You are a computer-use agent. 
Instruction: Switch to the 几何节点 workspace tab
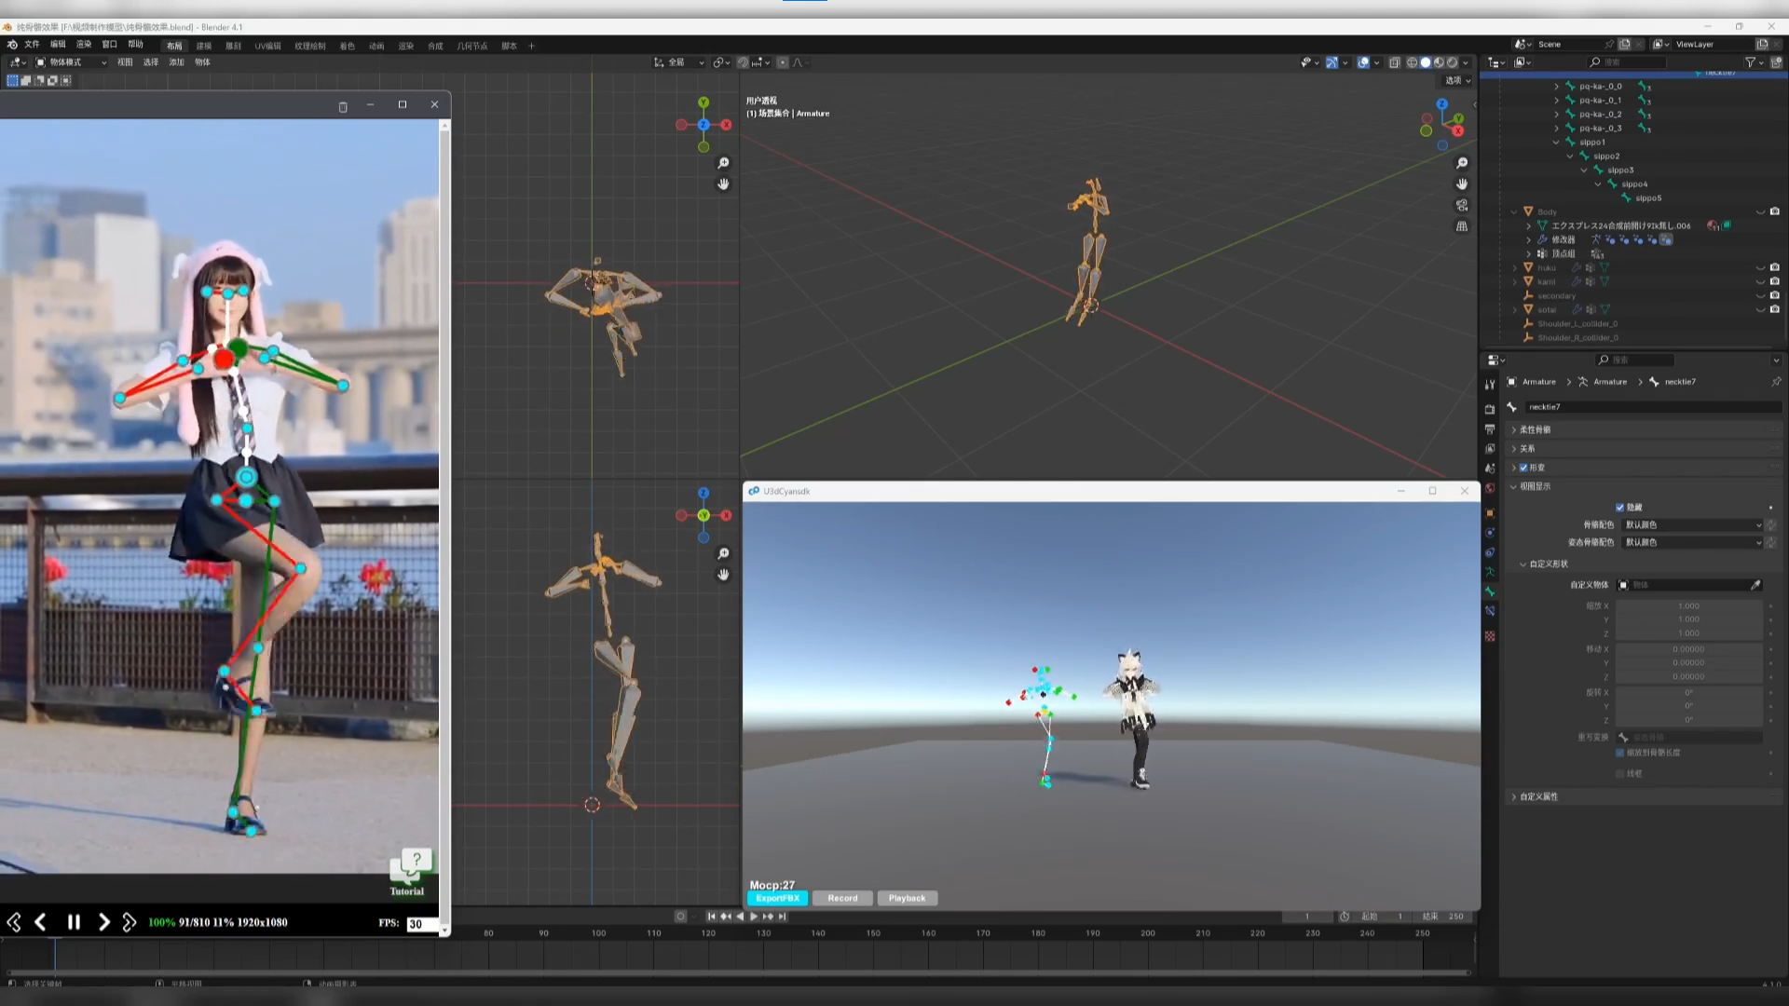[472, 46]
